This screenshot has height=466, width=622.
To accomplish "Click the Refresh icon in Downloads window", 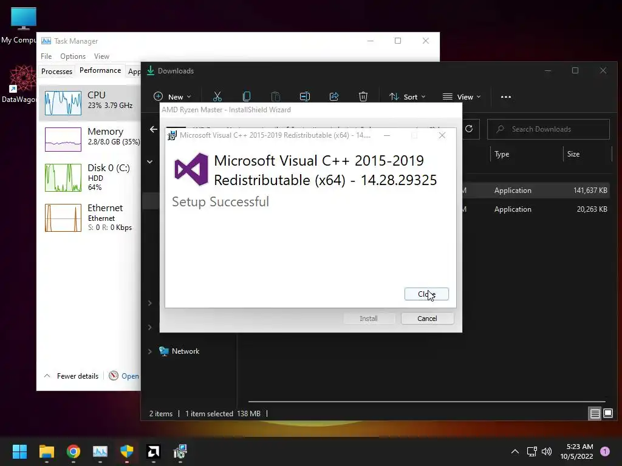I will [469, 129].
